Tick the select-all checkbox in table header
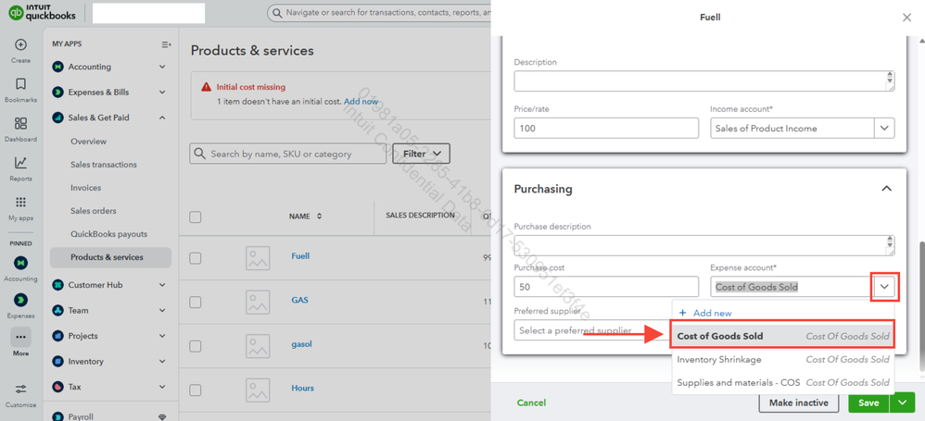The image size is (925, 421). [x=196, y=217]
